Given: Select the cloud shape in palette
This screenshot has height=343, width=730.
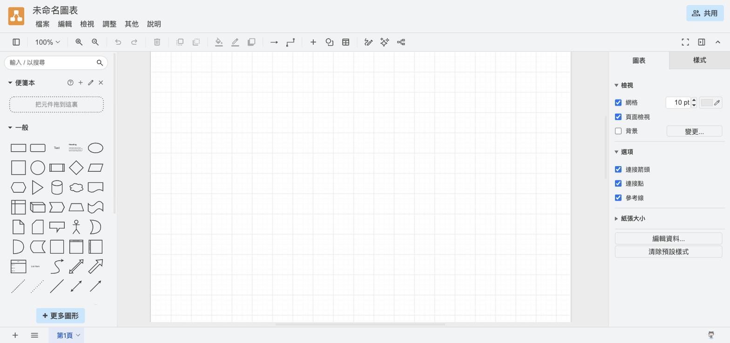Looking at the screenshot, I should (76, 188).
